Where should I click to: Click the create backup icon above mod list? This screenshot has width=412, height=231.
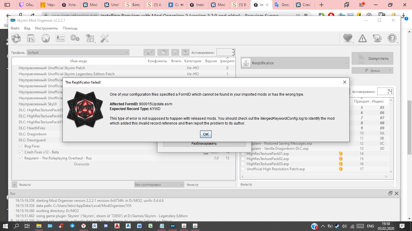click(x=185, y=52)
